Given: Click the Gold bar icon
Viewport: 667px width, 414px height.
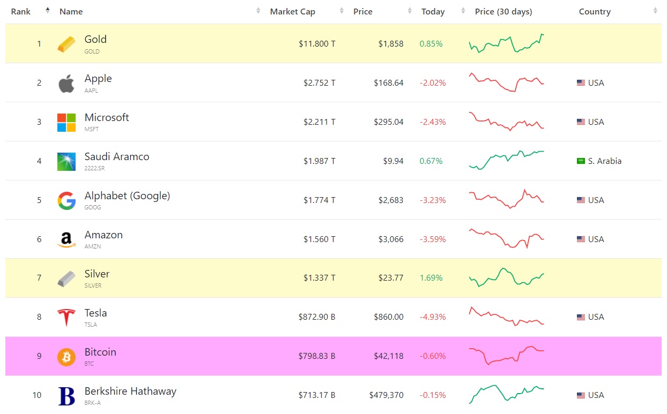Looking at the screenshot, I should pyautogui.click(x=66, y=44).
